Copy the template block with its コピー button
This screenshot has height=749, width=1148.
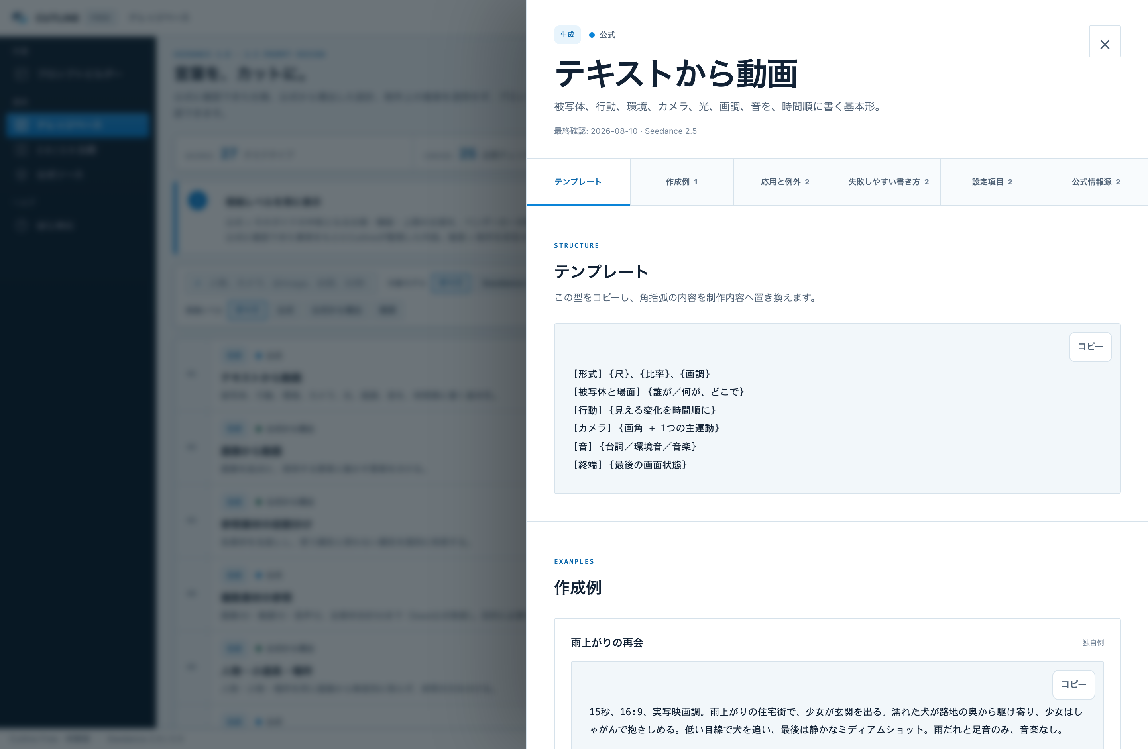1090,347
